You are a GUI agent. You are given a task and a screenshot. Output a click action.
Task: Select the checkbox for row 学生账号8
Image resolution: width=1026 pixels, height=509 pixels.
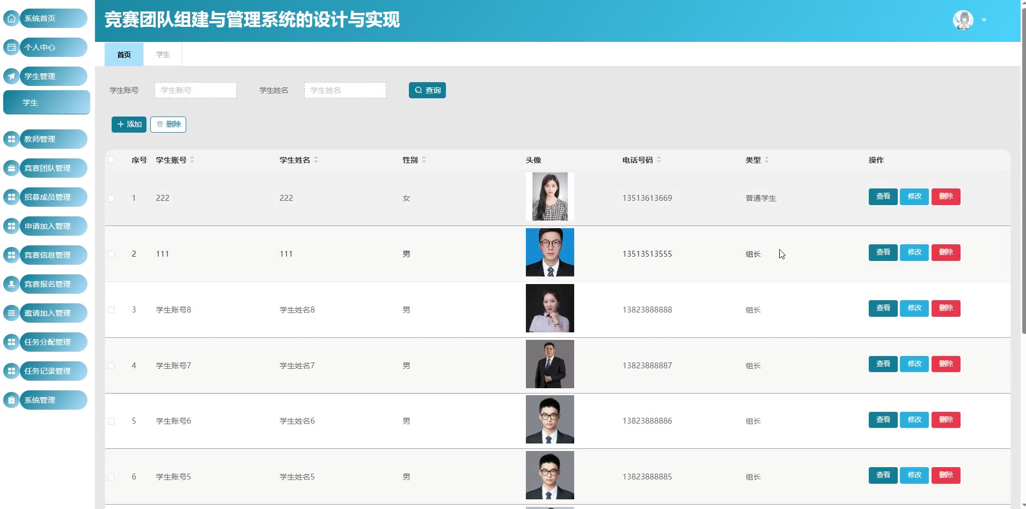pyautogui.click(x=111, y=310)
